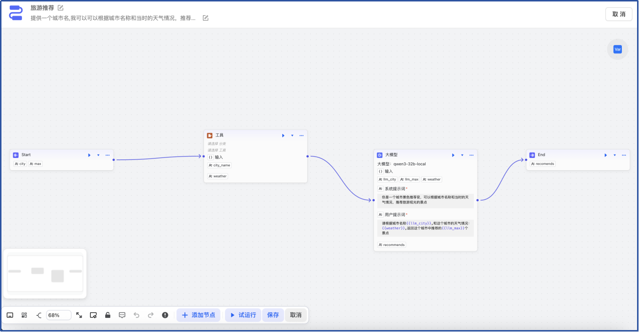Click the warning exclamation icon in toolbar
Screen dimensions: 639x332
pos(165,315)
